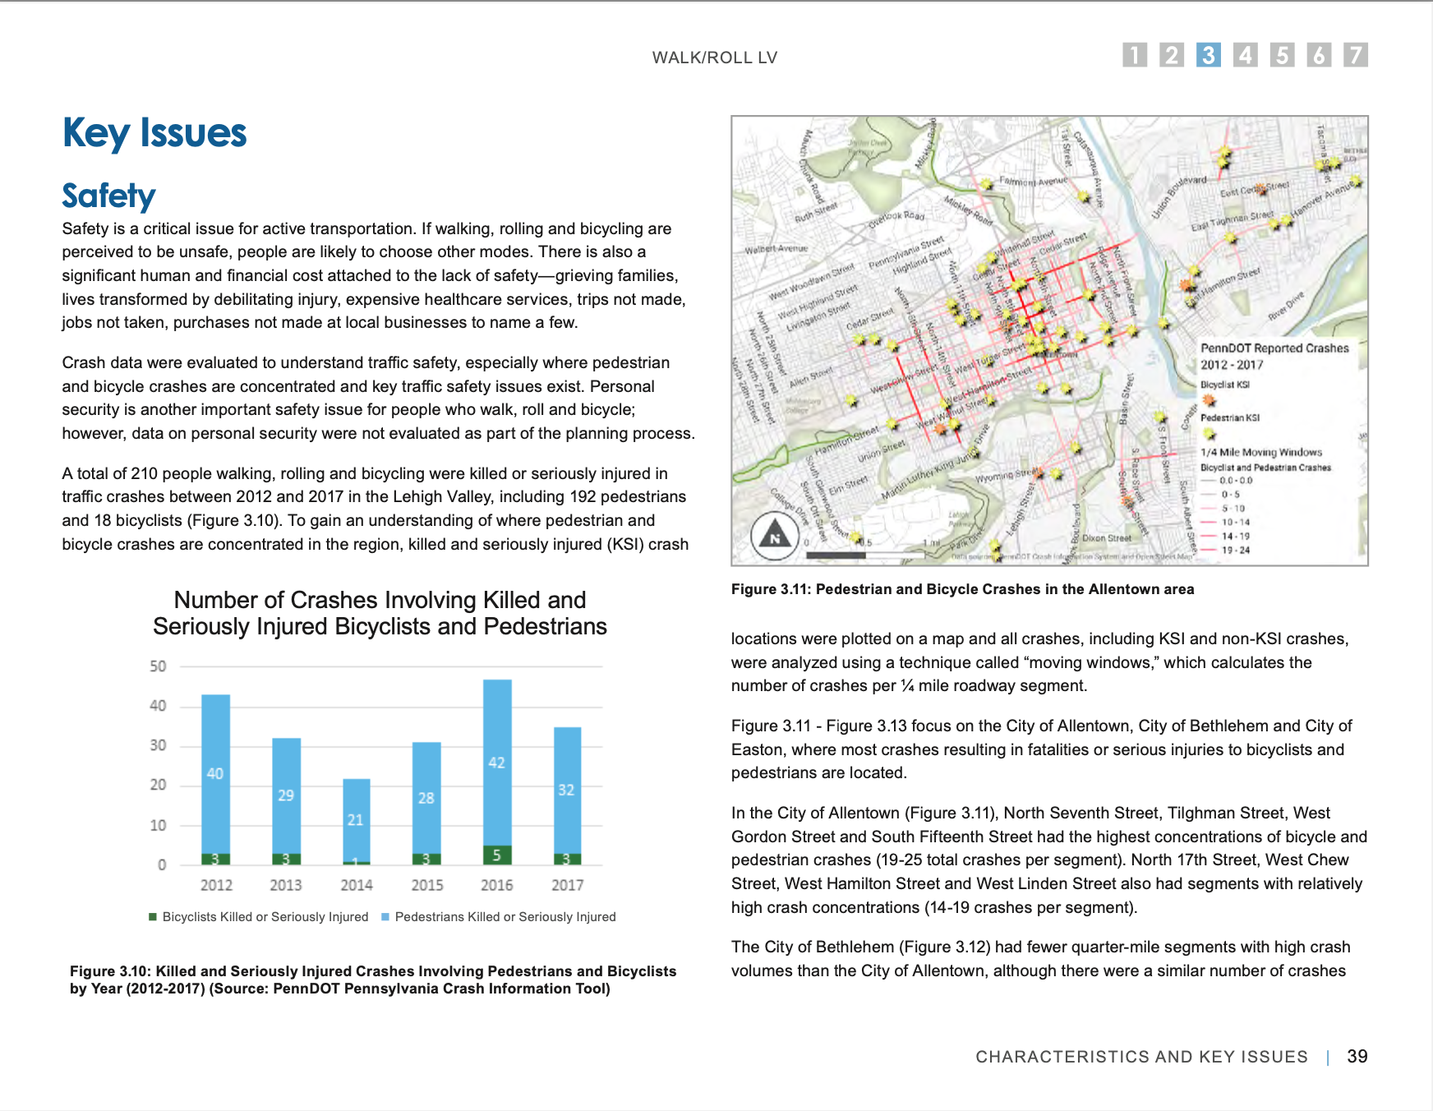Viewport: 1433px width, 1111px height.
Task: Click the 2013 pedestrian bar labeled 29
Action: click(x=286, y=795)
